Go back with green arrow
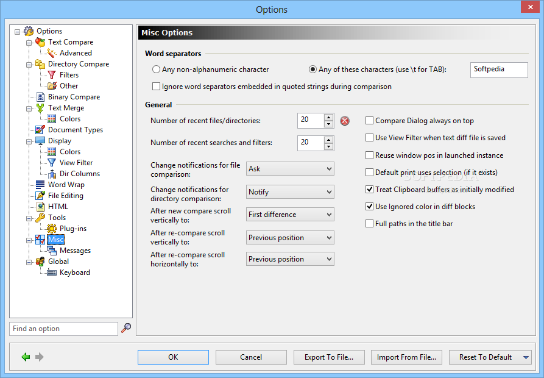Viewport: 544px width, 378px height. tap(26, 357)
